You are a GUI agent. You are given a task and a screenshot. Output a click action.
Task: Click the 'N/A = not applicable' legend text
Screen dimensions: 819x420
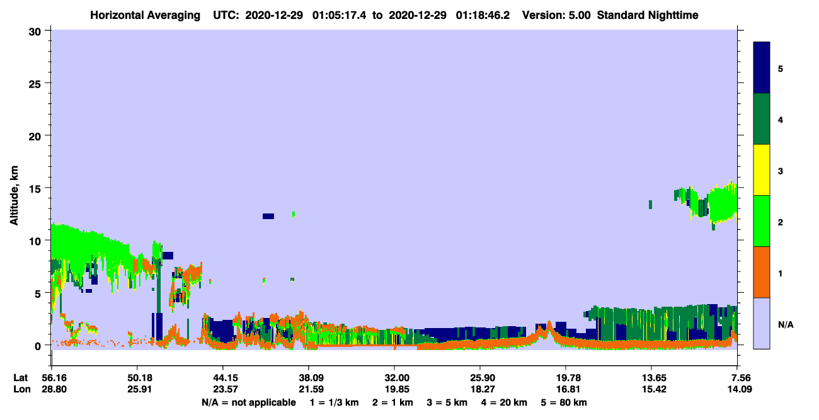click(248, 402)
